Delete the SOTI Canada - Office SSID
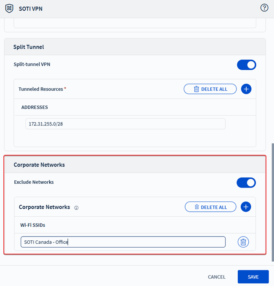This screenshot has width=274, height=286. pyautogui.click(x=243, y=242)
